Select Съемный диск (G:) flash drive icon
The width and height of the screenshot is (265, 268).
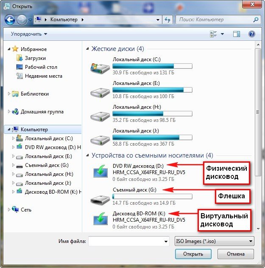tap(100, 199)
